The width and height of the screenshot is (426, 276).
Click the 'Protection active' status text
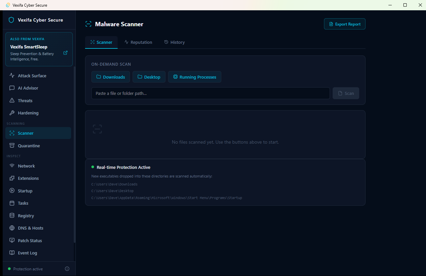coord(28,269)
